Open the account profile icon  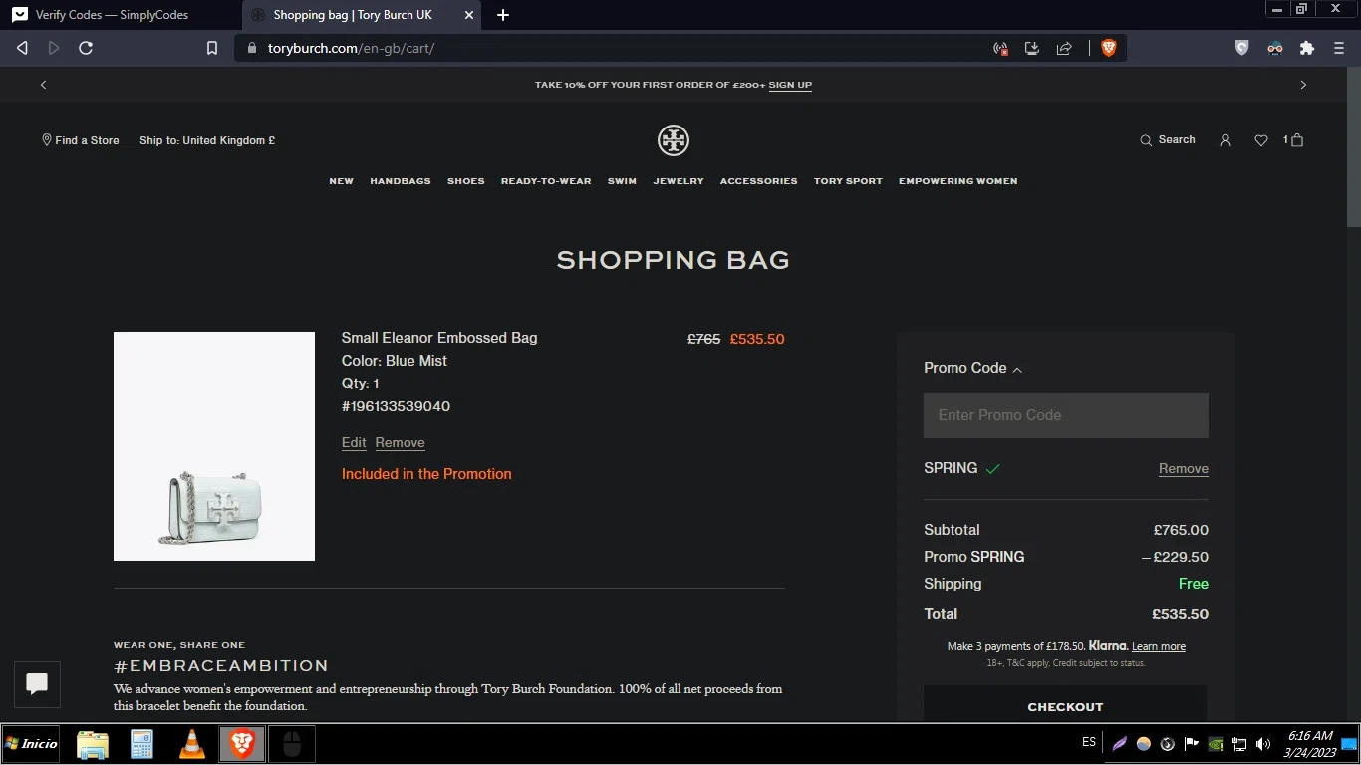click(1225, 140)
